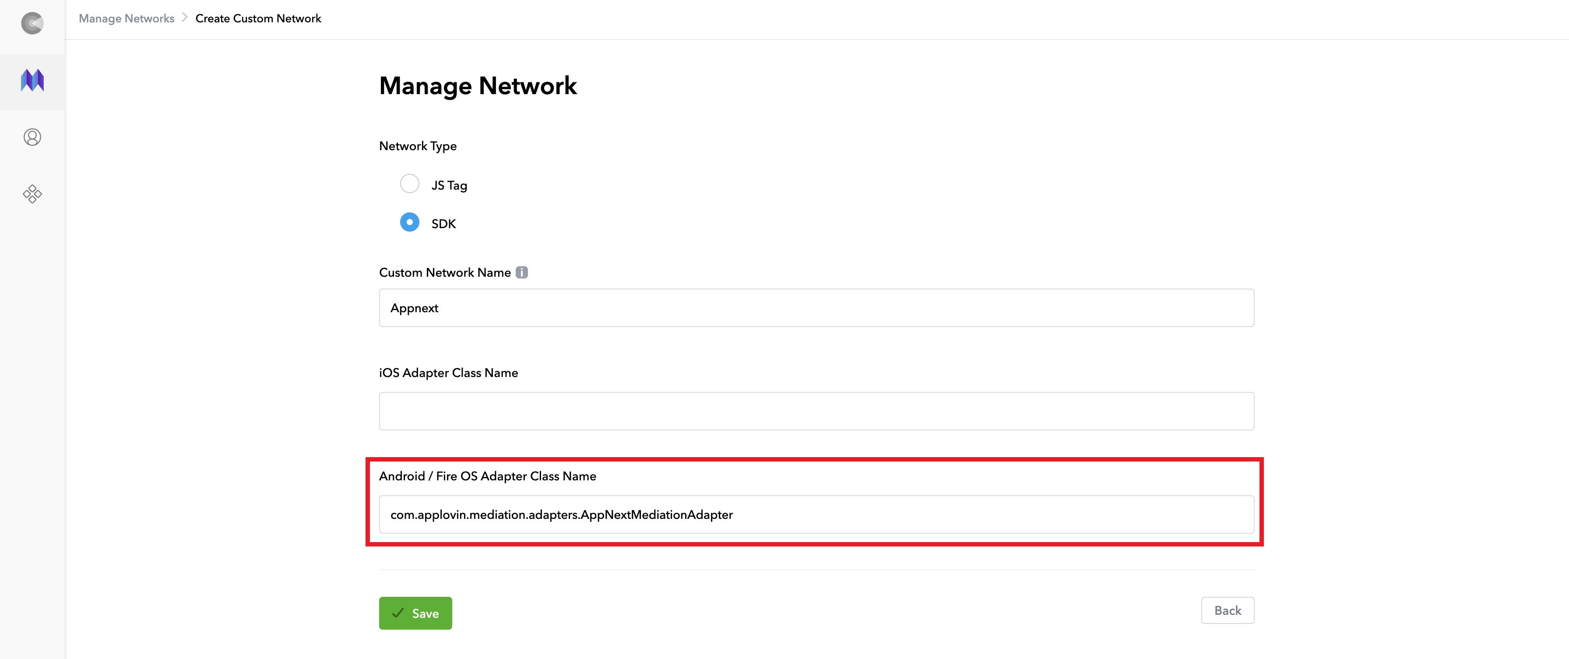Open the account profile sidebar icon

click(x=32, y=137)
